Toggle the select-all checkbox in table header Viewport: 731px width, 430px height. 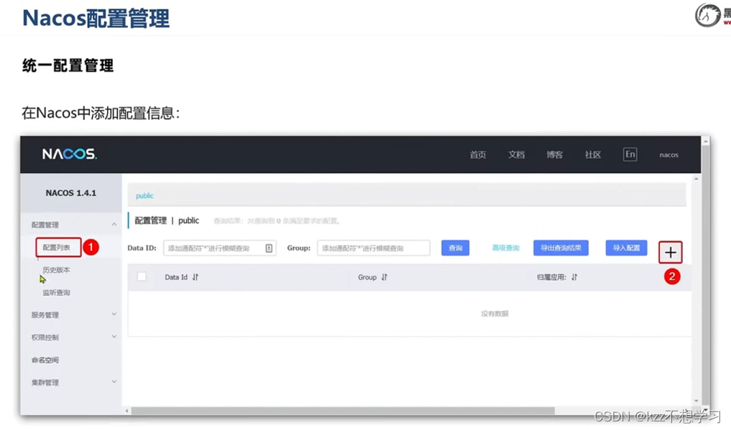click(142, 276)
